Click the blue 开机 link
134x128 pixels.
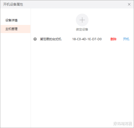point(126,39)
